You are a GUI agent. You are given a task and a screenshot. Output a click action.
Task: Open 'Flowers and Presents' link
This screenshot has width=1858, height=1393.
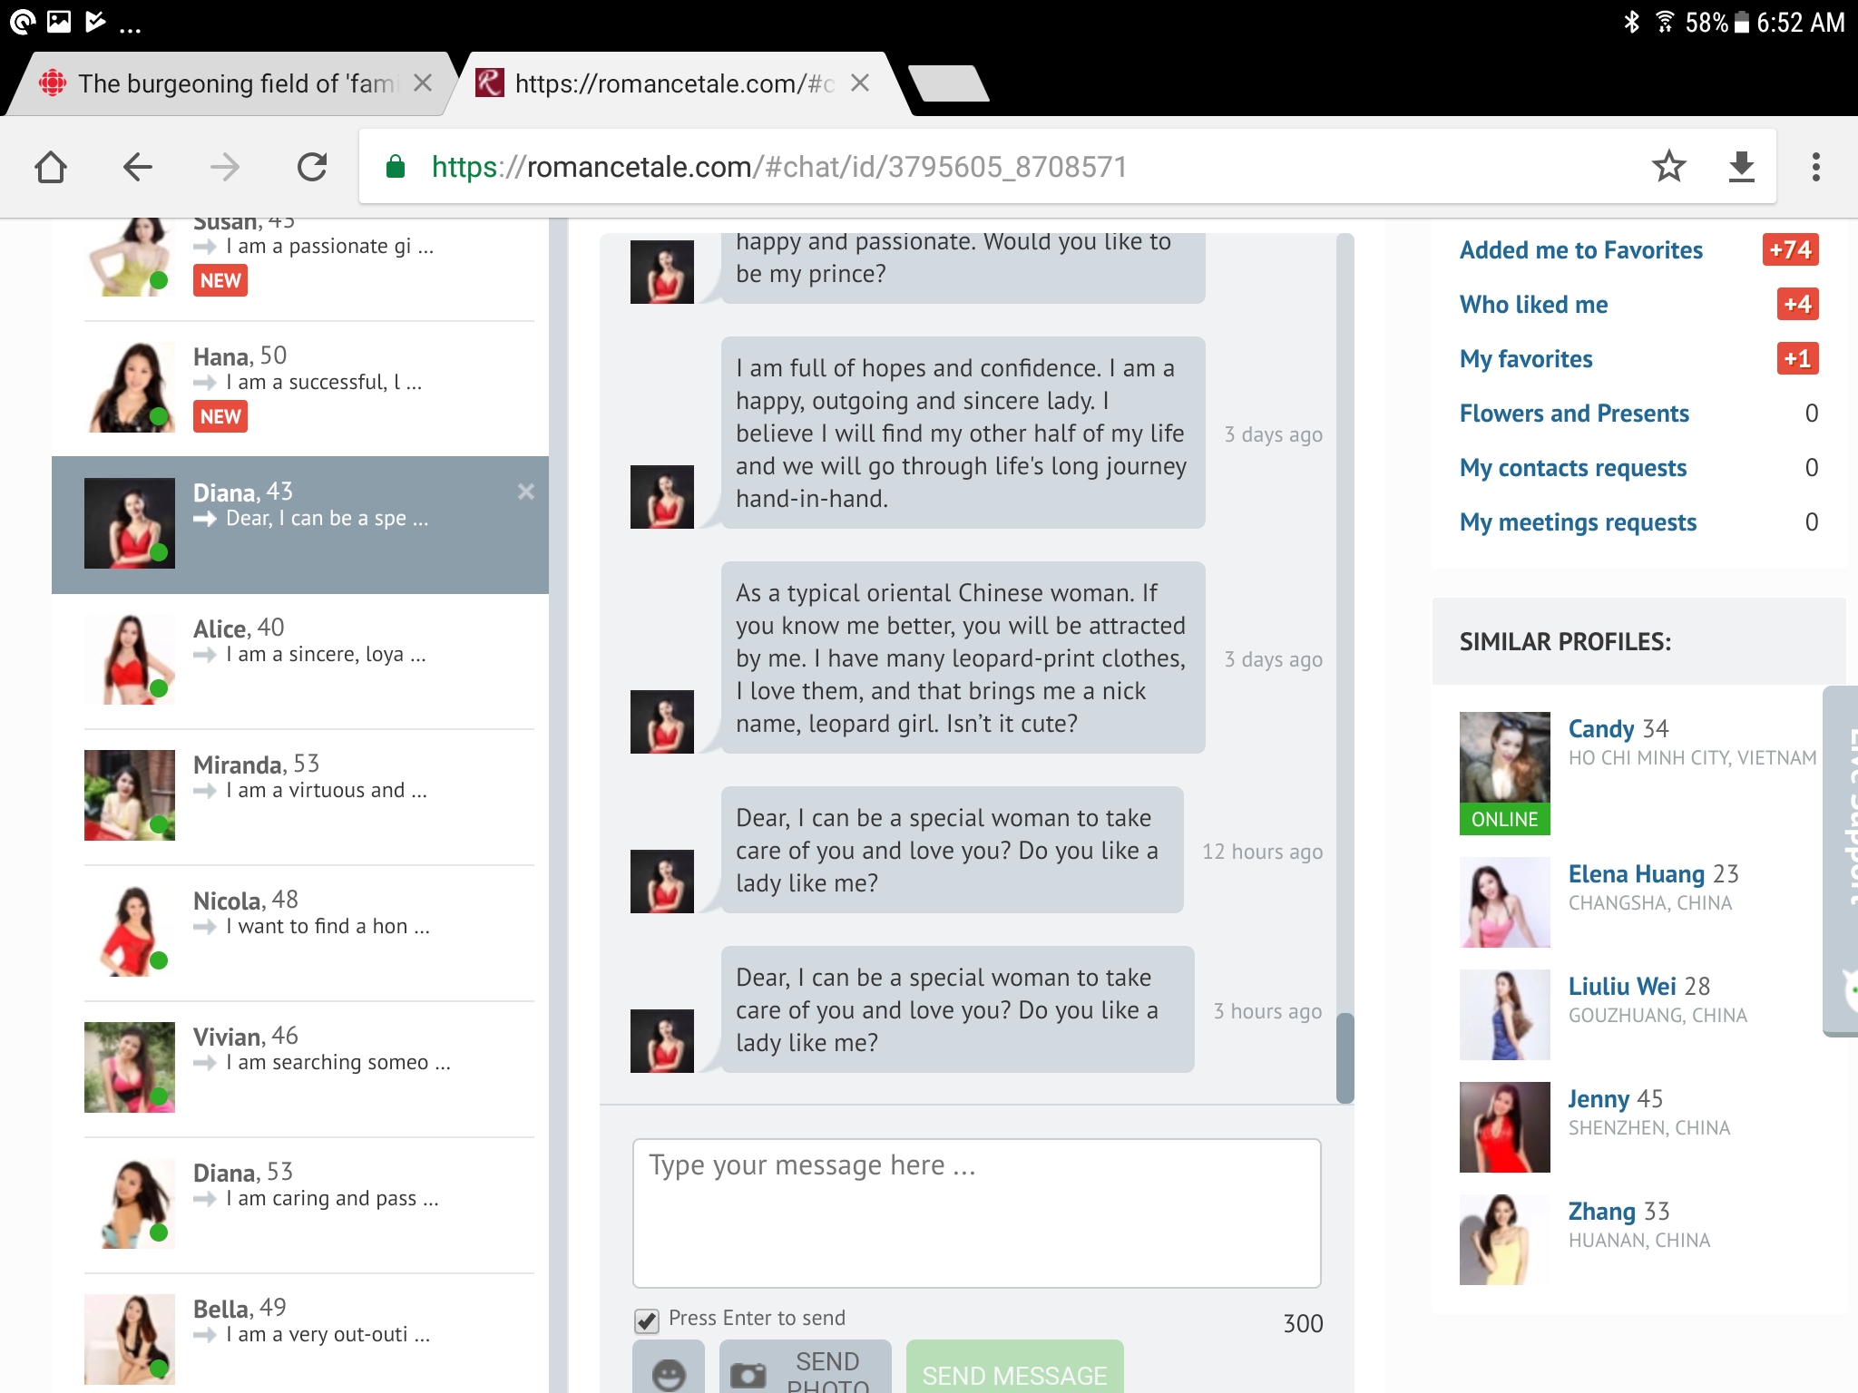(x=1574, y=414)
